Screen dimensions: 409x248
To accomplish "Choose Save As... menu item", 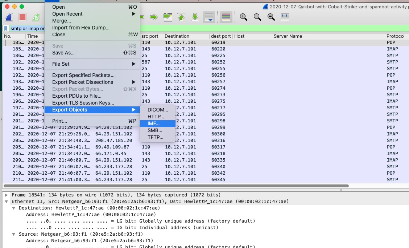I will 92,53.
